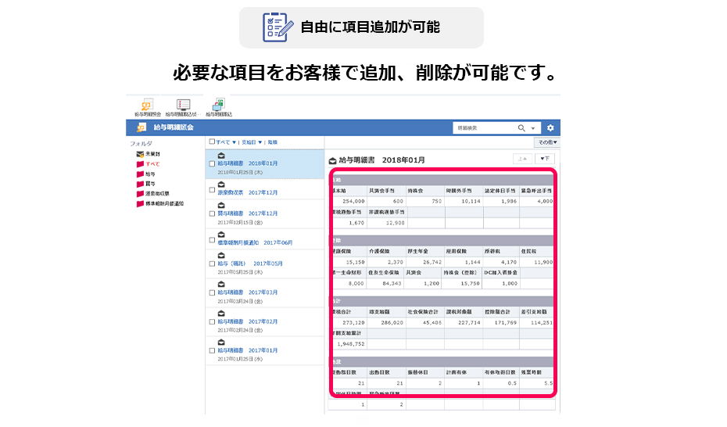
Task: Open the 標準報酬月額通知 folder
Action: click(160, 203)
